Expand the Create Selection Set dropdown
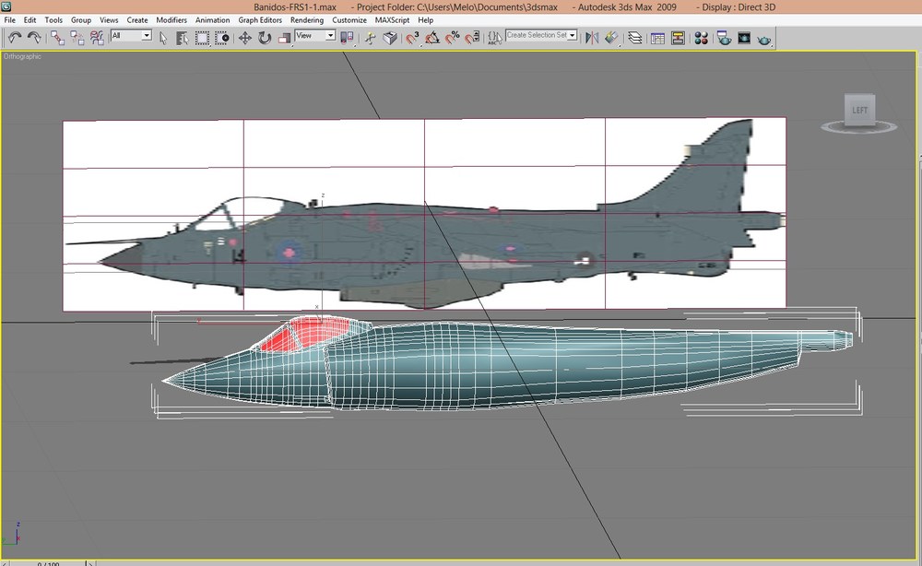Image resolution: width=922 pixels, height=566 pixels. click(x=541, y=35)
